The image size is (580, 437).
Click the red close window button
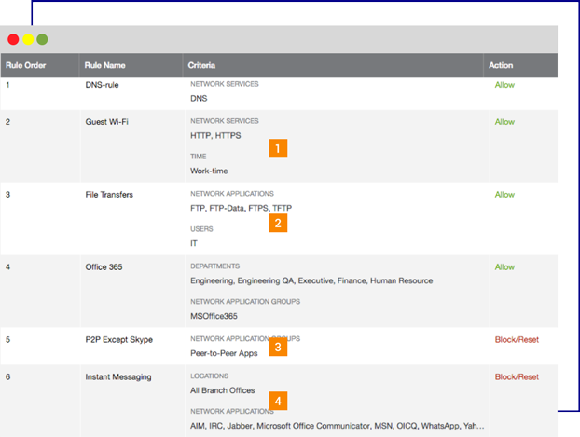coord(13,39)
